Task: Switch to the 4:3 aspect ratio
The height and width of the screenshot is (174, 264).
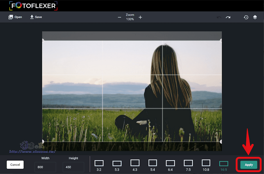Action: click(x=135, y=163)
